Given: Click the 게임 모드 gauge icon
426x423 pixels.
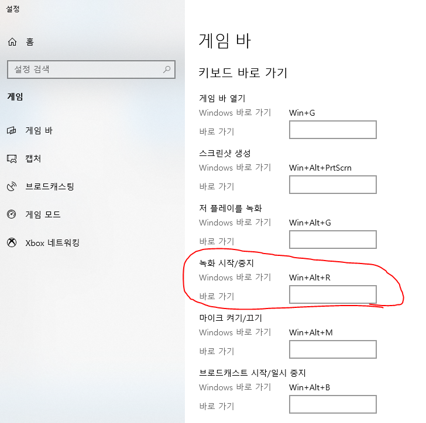Looking at the screenshot, I should [x=12, y=214].
